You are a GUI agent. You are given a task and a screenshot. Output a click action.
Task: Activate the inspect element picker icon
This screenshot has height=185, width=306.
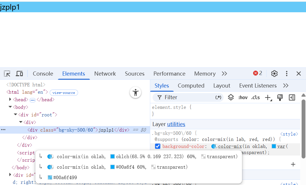[7, 74]
